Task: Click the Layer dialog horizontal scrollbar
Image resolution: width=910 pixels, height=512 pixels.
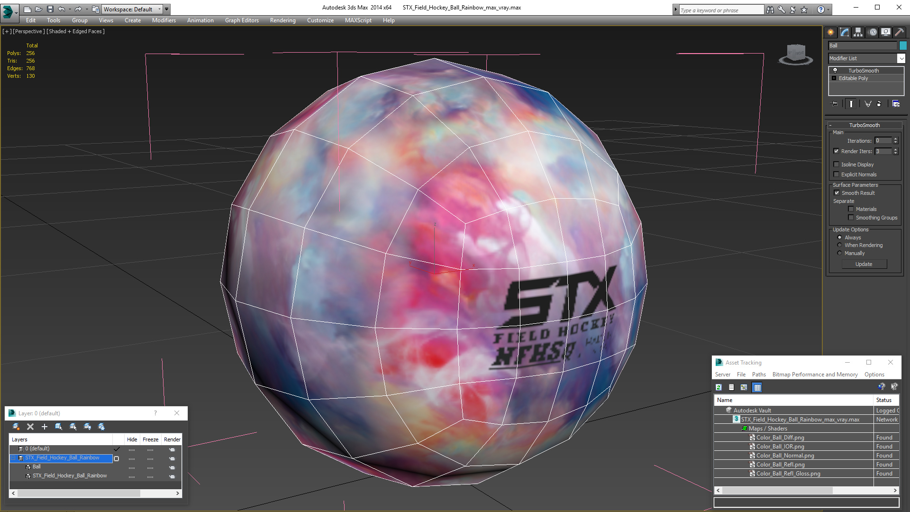Action: coord(95,493)
